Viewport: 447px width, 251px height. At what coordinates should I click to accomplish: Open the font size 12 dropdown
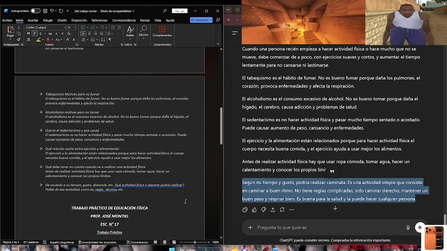pyautogui.click(x=75, y=28)
